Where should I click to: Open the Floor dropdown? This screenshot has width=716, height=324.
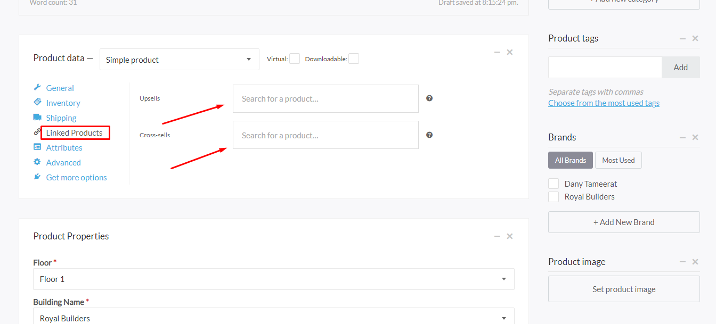pos(274,279)
